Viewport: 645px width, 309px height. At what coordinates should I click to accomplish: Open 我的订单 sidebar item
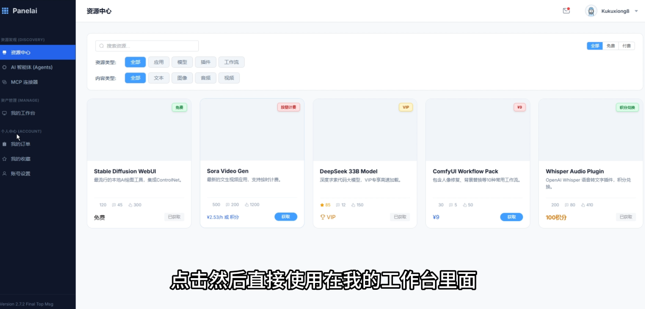coord(37,144)
